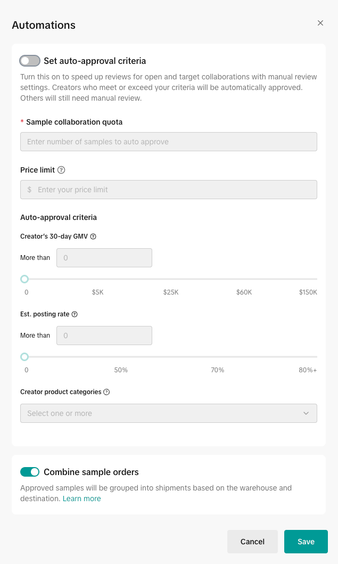Viewport: 338px width, 564px height.
Task: Open the Creator product categories dropdown
Action: tap(168, 413)
